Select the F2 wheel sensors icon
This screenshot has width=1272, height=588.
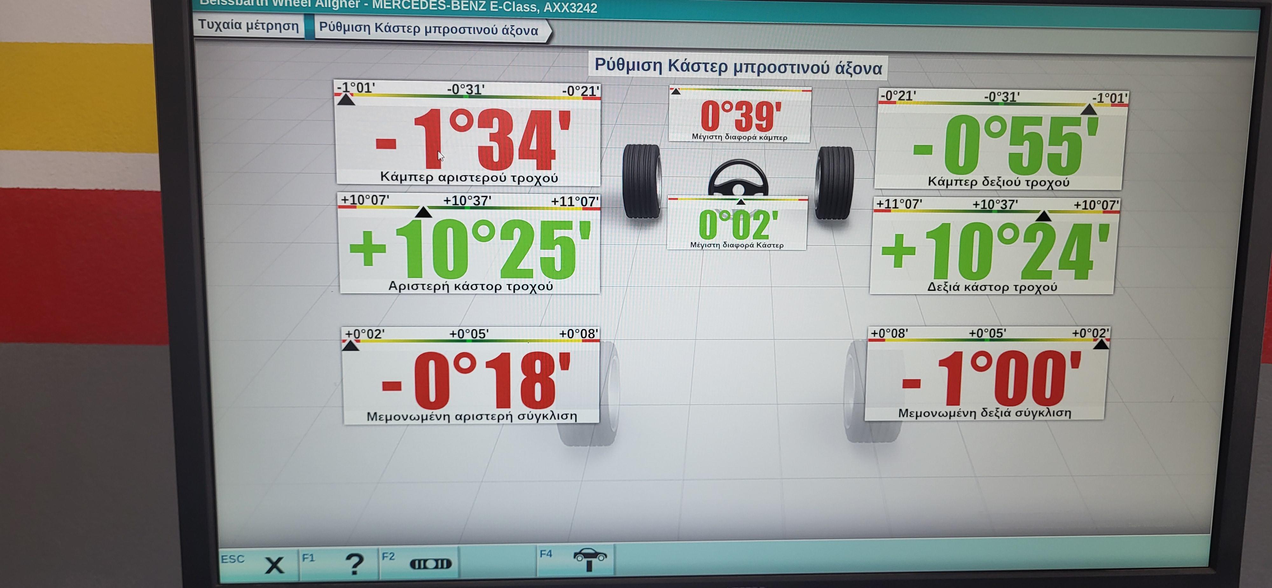pyautogui.click(x=419, y=562)
